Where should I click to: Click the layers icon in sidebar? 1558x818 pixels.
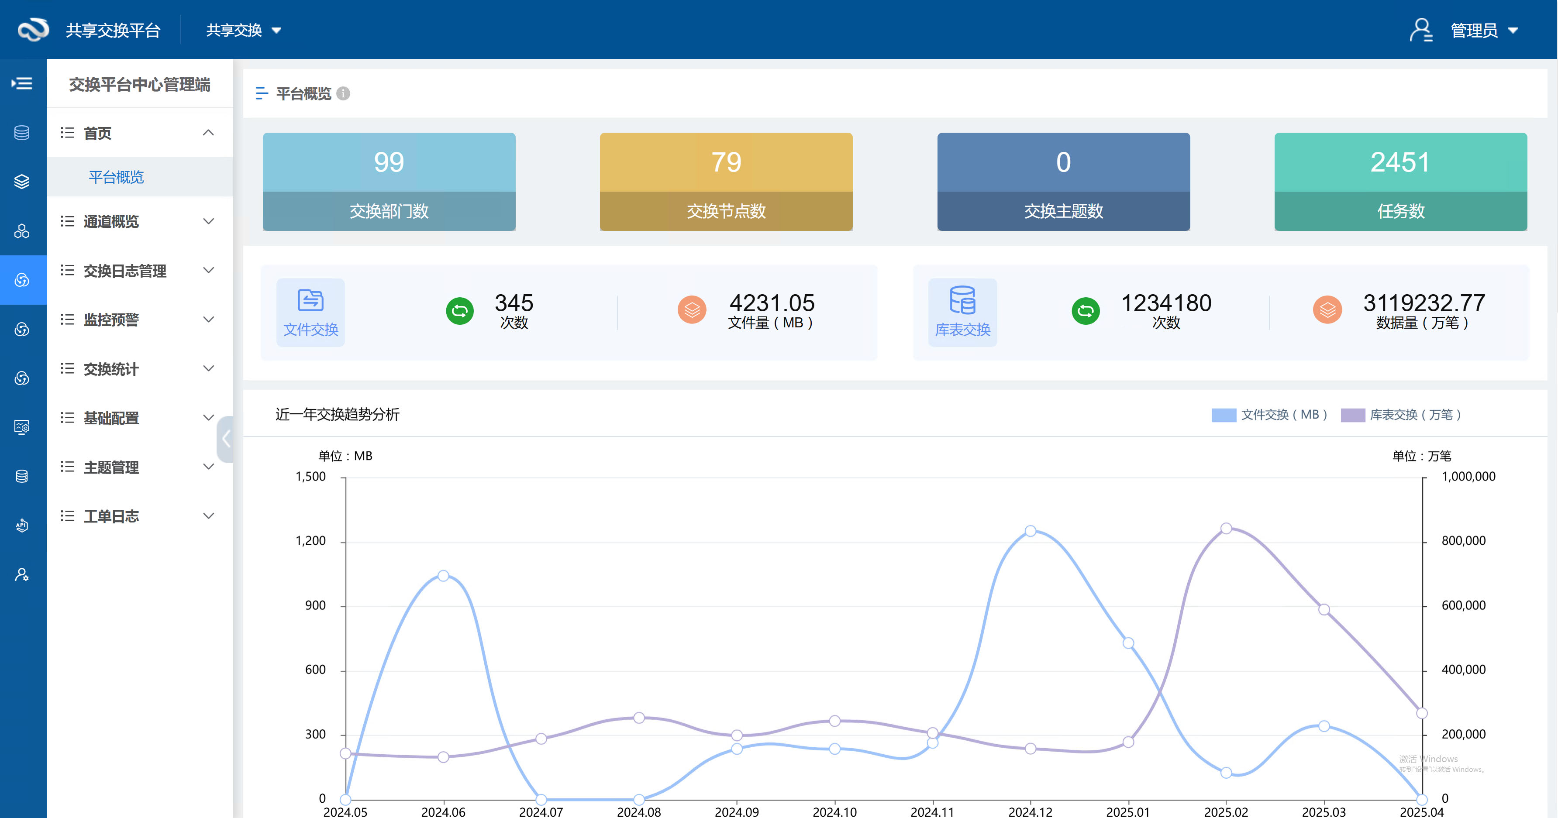click(22, 182)
